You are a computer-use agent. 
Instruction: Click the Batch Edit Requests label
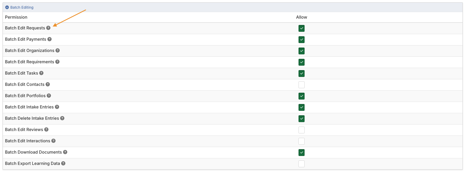(25, 28)
